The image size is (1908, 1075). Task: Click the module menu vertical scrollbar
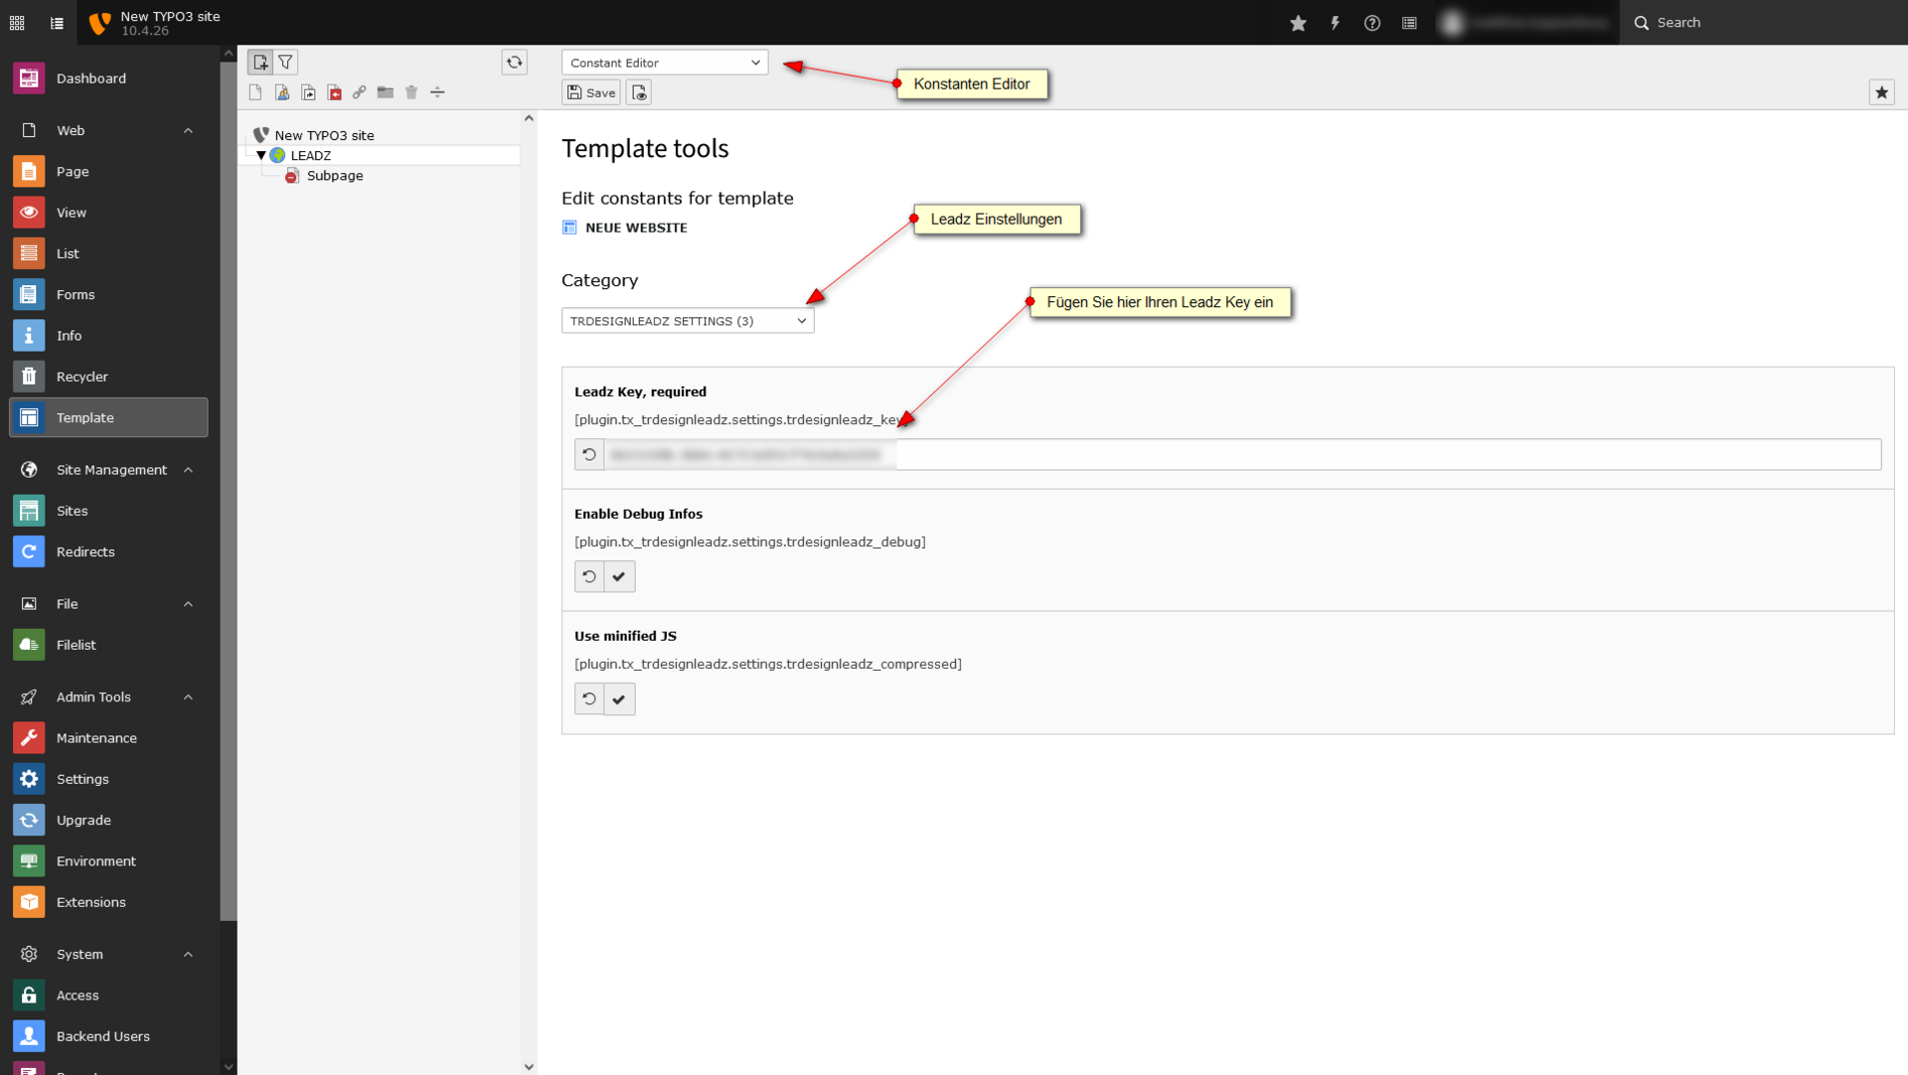[x=229, y=497]
